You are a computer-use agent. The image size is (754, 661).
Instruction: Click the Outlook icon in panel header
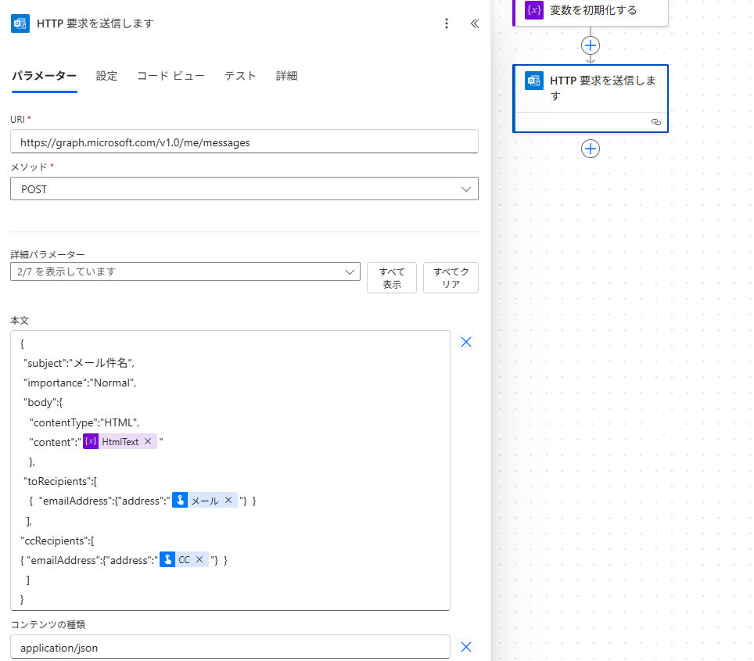[20, 23]
